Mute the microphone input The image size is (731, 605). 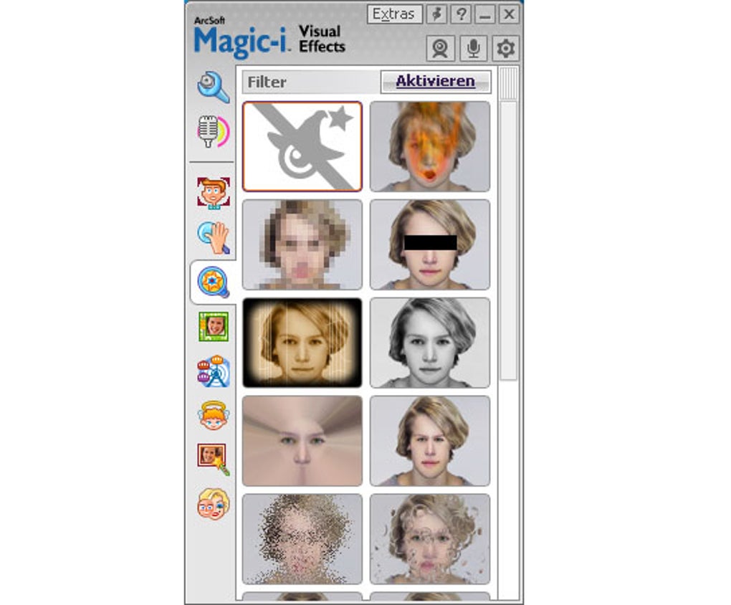click(472, 48)
